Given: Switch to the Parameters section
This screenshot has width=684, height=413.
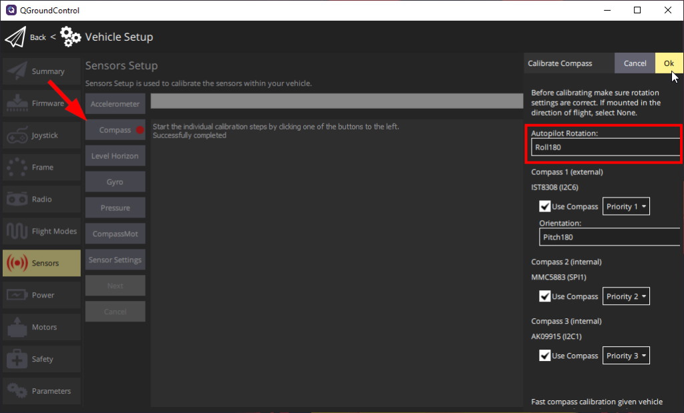Looking at the screenshot, I should [41, 391].
